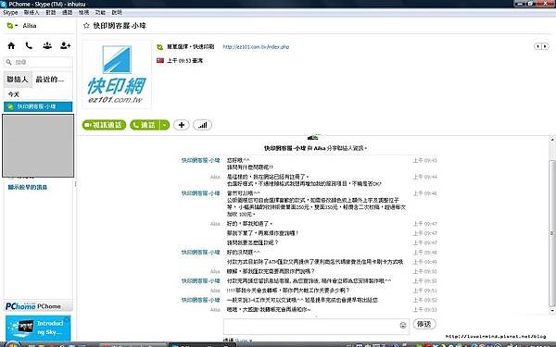Click the 今天 group header in sidebar
The width and height of the screenshot is (556, 347).
(14, 94)
